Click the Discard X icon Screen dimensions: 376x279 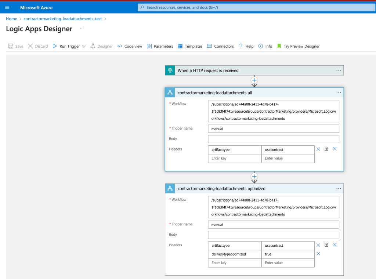pos(30,46)
